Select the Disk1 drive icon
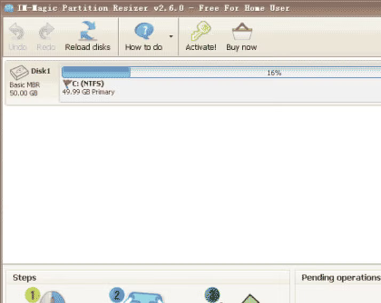The width and height of the screenshot is (381, 303). 19,72
